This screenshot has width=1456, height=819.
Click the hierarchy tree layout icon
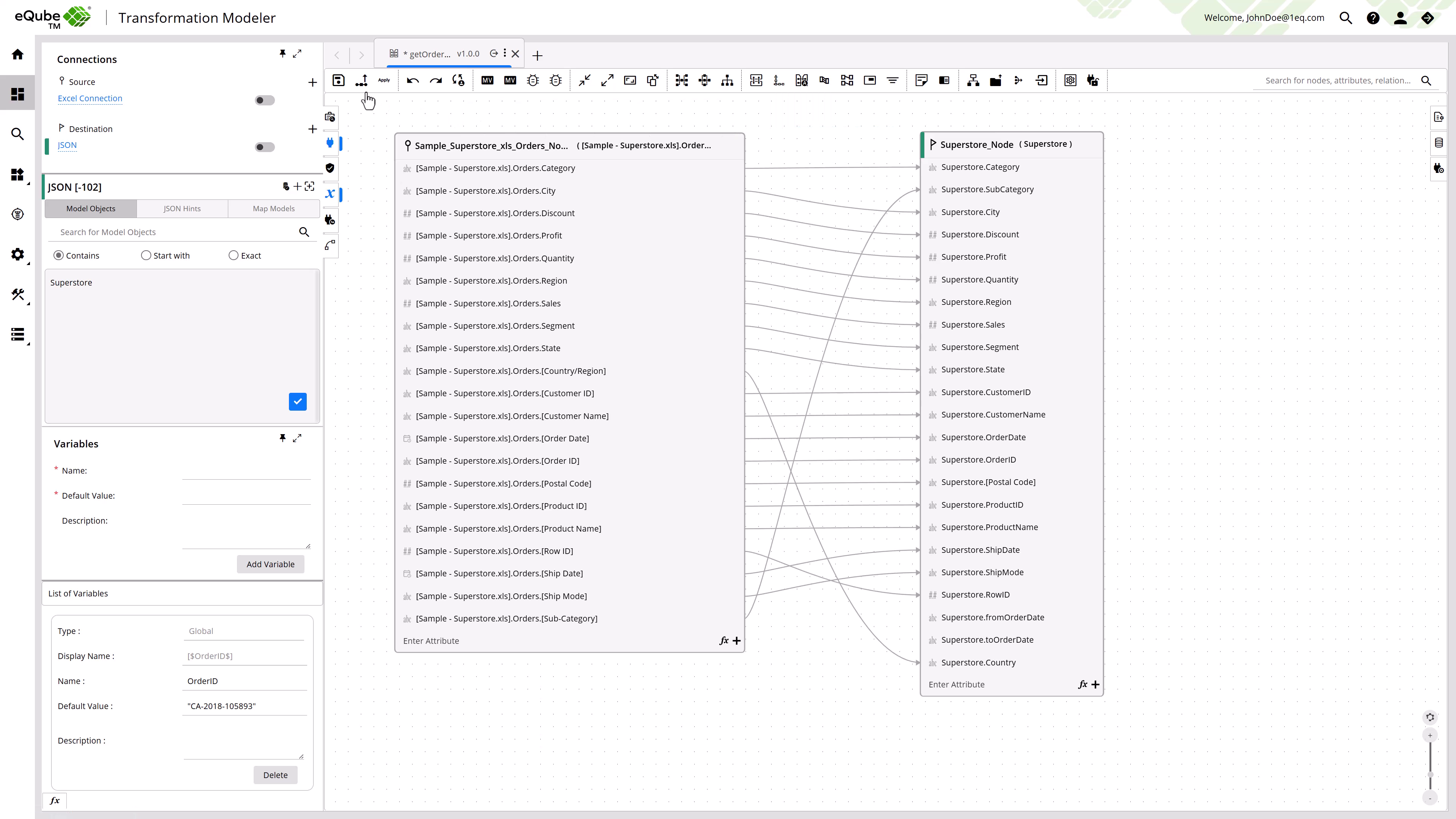click(x=728, y=80)
